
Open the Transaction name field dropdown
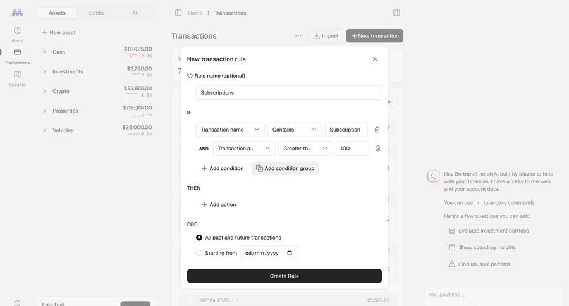pyautogui.click(x=230, y=130)
